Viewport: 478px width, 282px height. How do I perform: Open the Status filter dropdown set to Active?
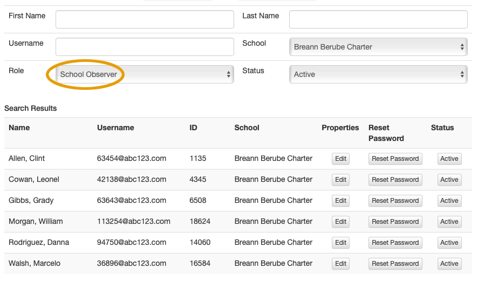click(x=378, y=74)
